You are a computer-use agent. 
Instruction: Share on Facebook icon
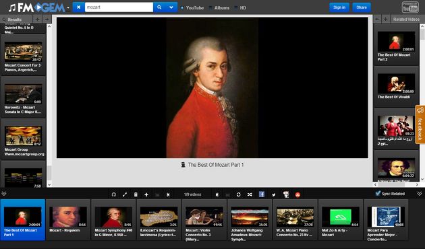point(262,194)
